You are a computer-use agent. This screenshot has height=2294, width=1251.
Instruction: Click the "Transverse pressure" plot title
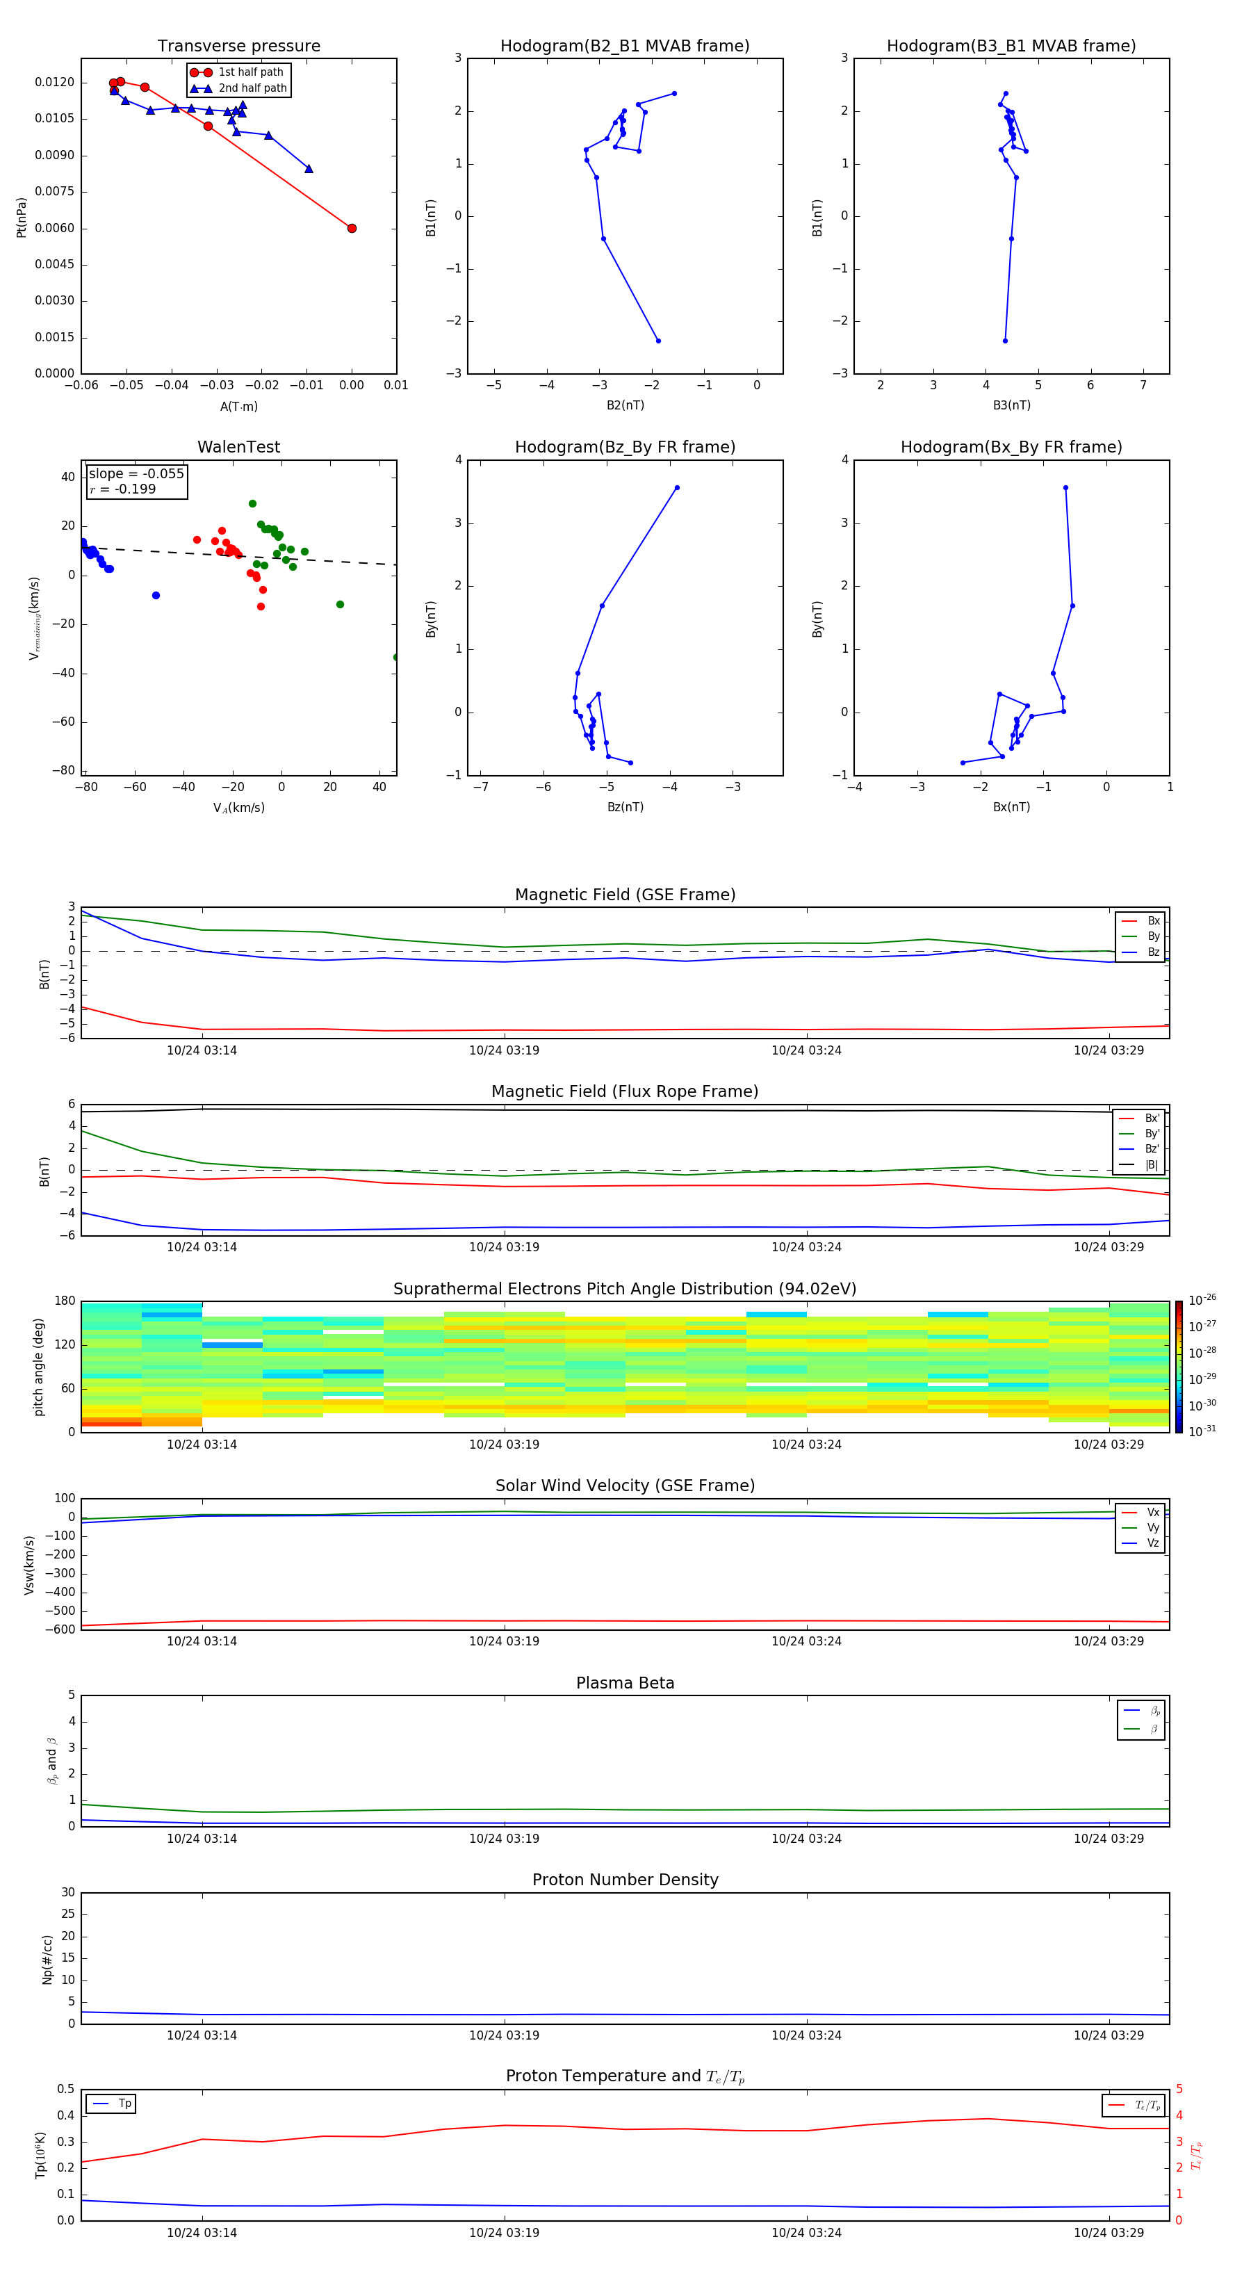pyautogui.click(x=238, y=47)
